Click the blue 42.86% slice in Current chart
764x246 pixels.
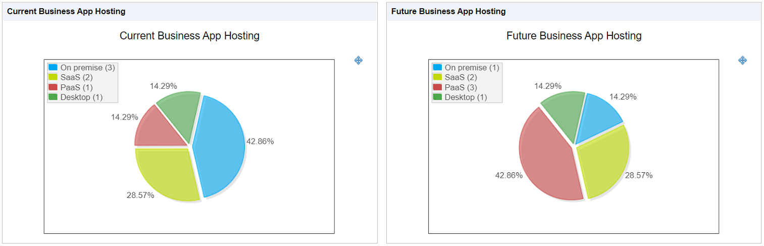(x=221, y=146)
